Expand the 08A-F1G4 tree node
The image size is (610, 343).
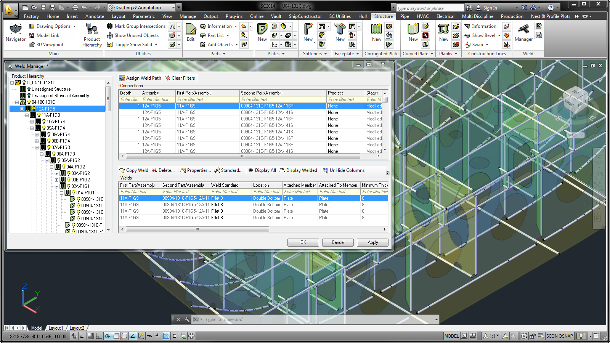[x=37, y=135]
